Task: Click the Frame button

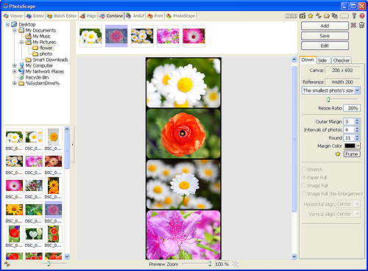Action: (352, 154)
